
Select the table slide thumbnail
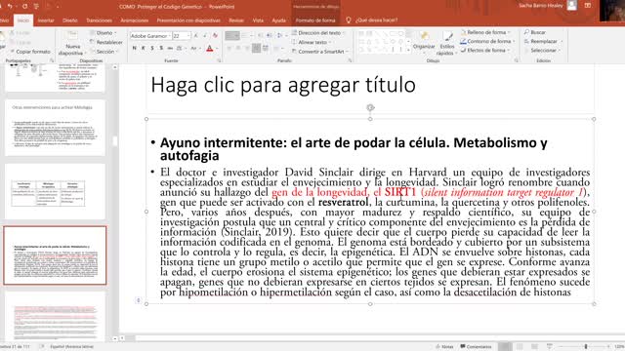coord(55,191)
